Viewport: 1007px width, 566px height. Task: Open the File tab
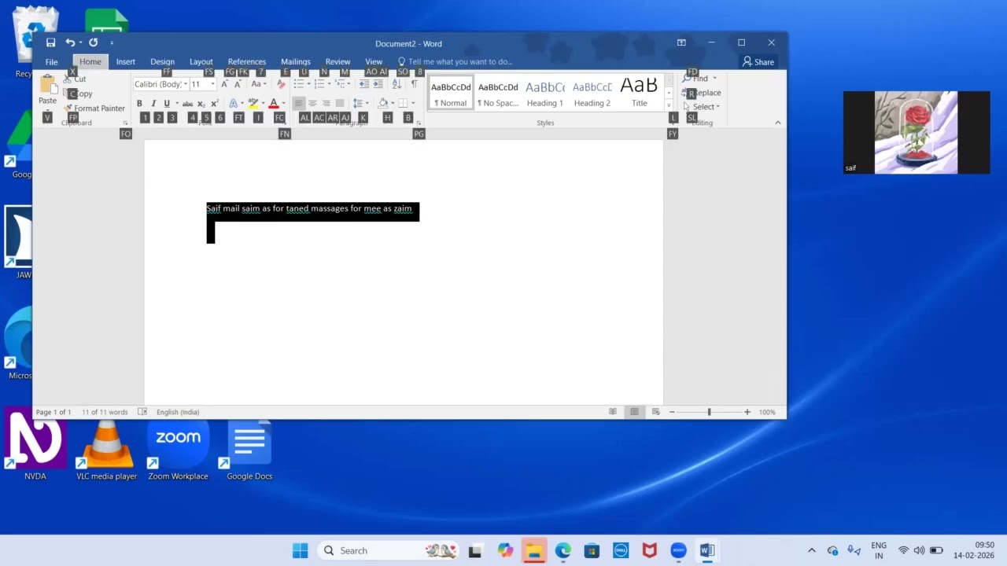(51, 61)
